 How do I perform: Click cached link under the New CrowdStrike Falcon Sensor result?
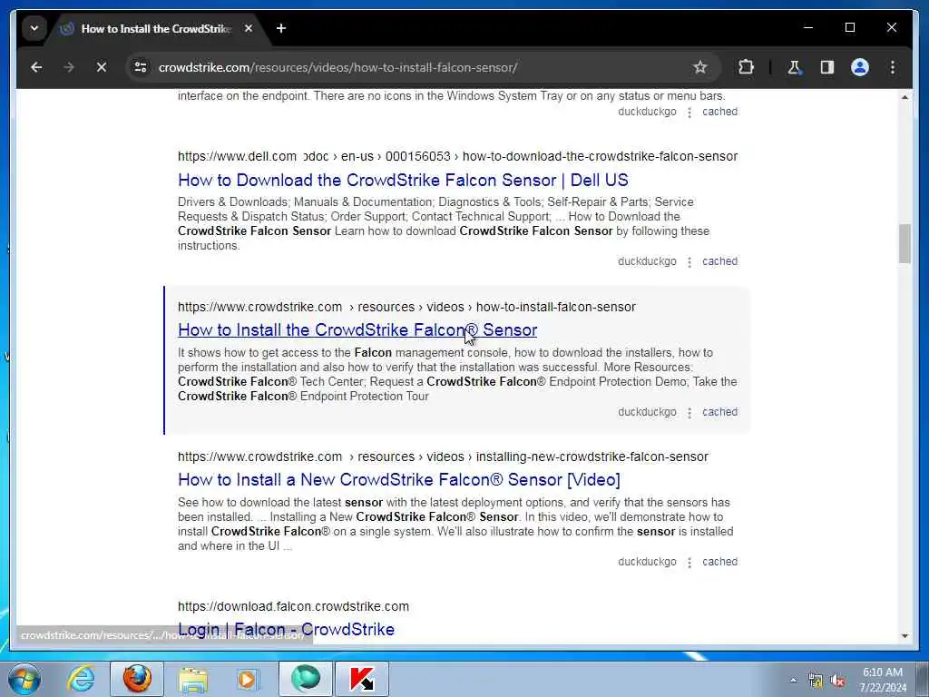tap(719, 562)
